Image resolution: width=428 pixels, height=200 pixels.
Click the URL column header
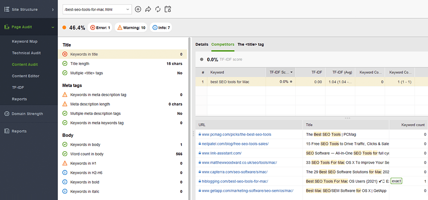coord(249,125)
